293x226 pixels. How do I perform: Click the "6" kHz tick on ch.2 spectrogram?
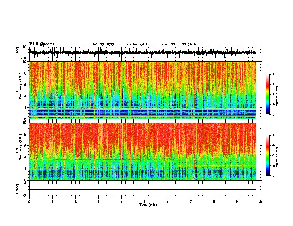26,146
